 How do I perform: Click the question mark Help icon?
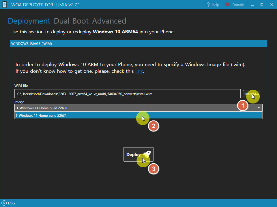tap(208, 5)
